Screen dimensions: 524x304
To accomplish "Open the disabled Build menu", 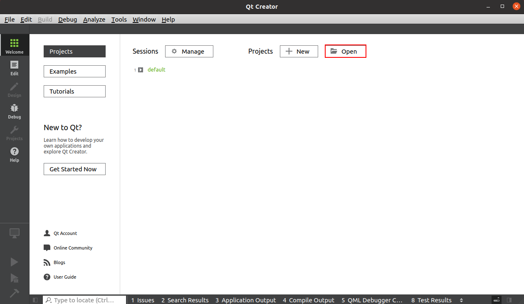I will tap(45, 20).
